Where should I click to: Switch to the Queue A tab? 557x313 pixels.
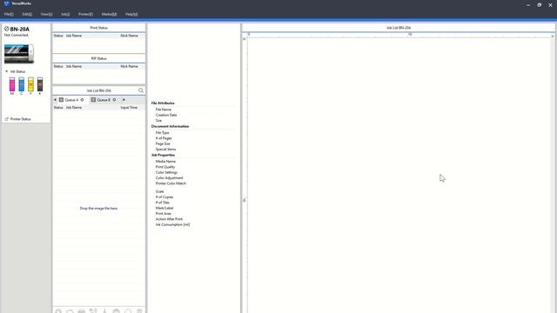[x=71, y=100]
